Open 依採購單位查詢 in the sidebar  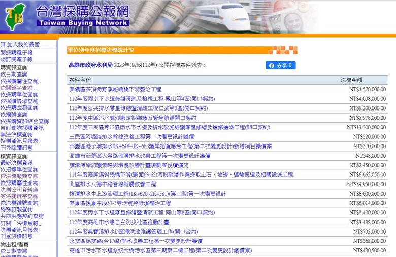pos(19,95)
